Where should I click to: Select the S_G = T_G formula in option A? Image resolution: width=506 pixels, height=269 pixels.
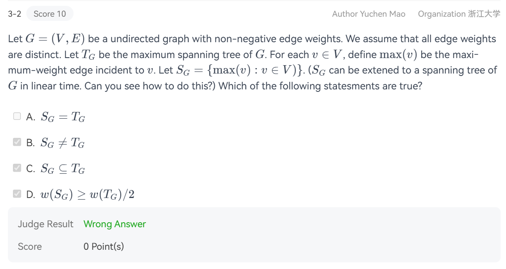coord(63,117)
